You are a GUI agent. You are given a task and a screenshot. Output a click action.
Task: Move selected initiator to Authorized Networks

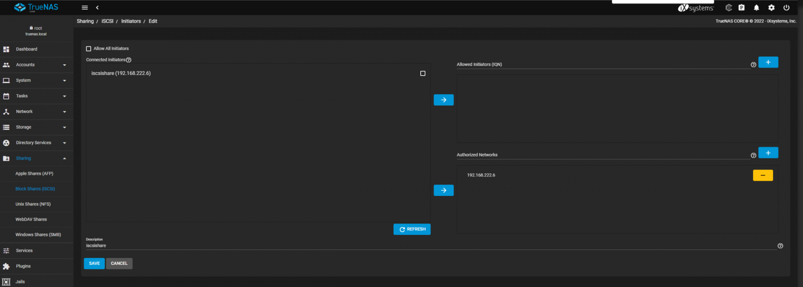[x=443, y=190]
